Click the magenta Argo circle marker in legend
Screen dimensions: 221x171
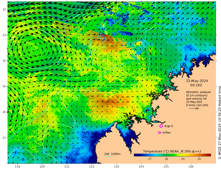point(161,126)
